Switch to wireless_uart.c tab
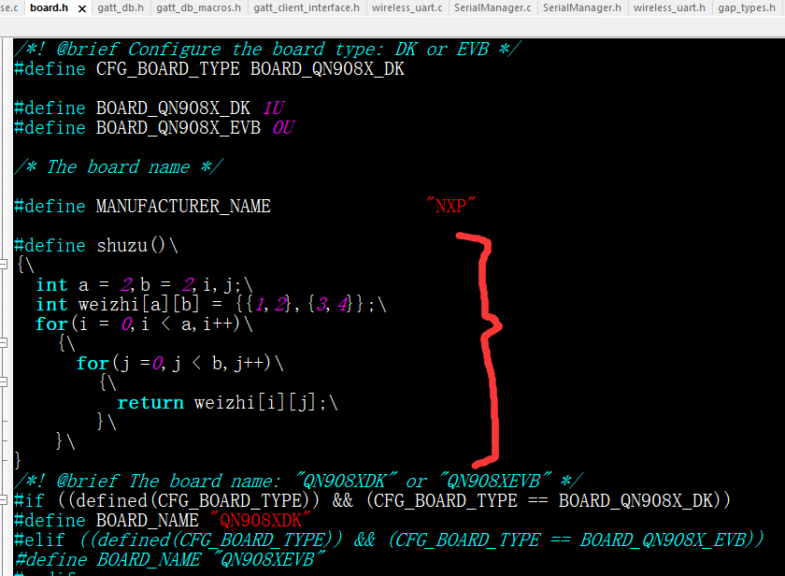 point(407,8)
